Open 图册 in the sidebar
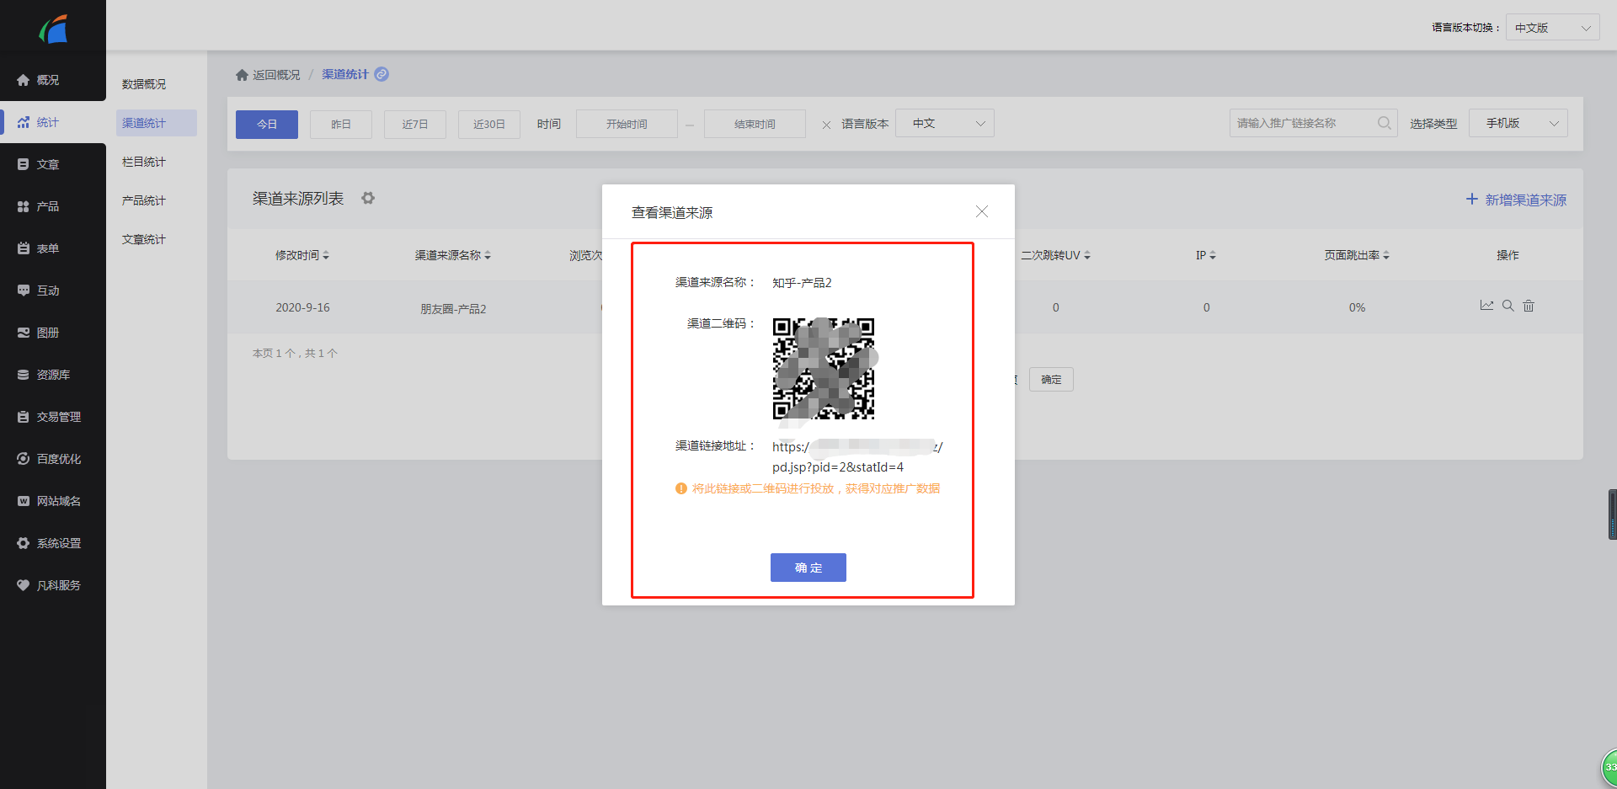 [x=53, y=333]
